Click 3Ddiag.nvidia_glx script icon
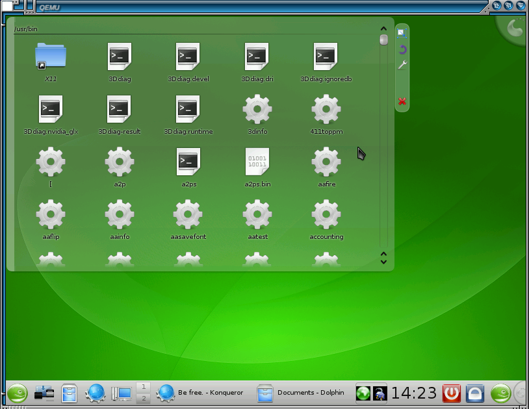 coord(51,109)
